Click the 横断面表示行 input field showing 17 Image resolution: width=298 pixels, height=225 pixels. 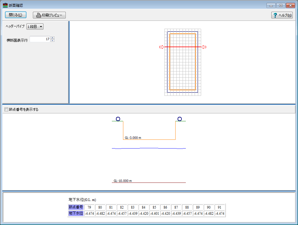click(40, 39)
